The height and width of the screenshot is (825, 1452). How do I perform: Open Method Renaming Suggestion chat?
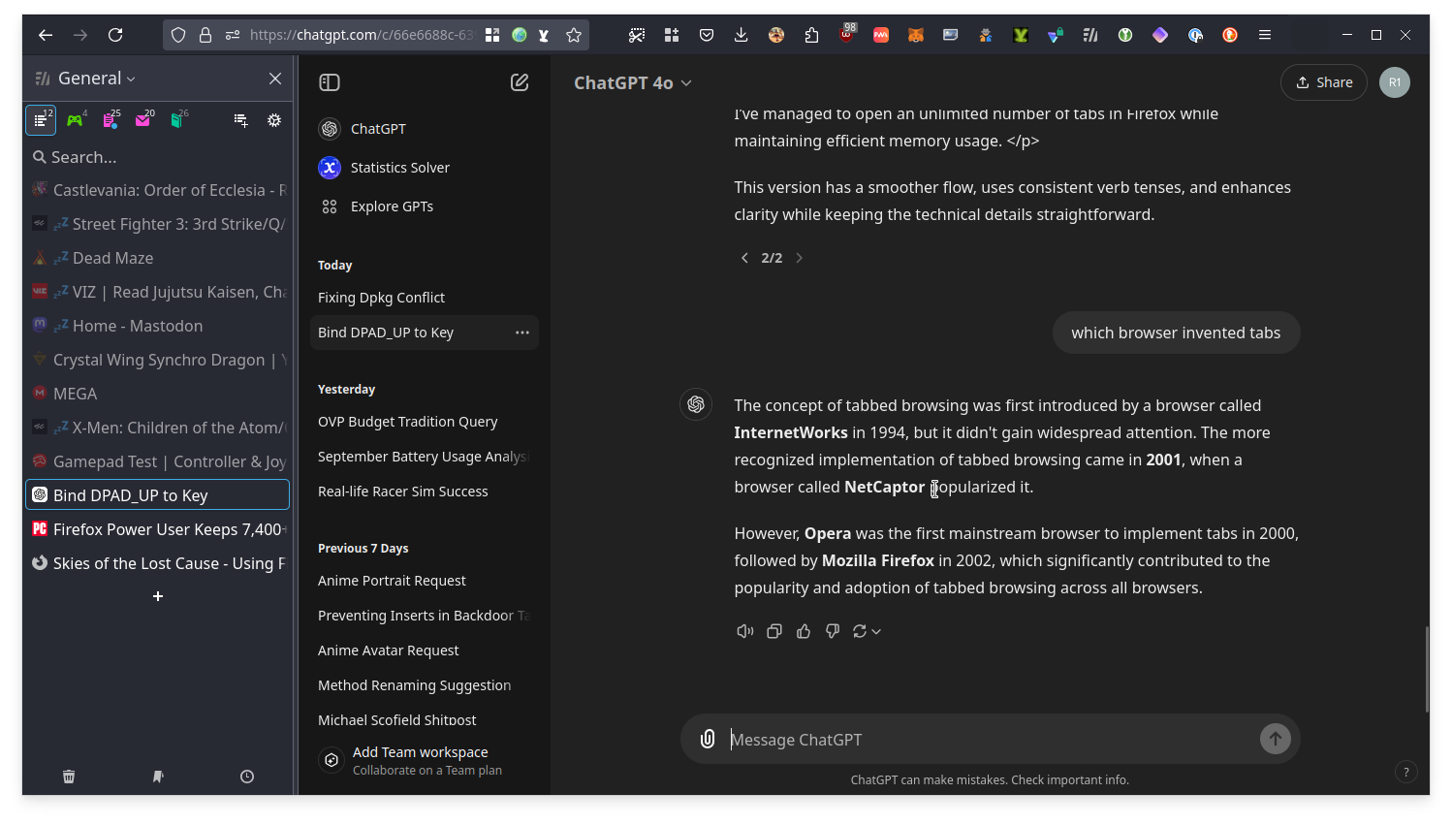424,685
